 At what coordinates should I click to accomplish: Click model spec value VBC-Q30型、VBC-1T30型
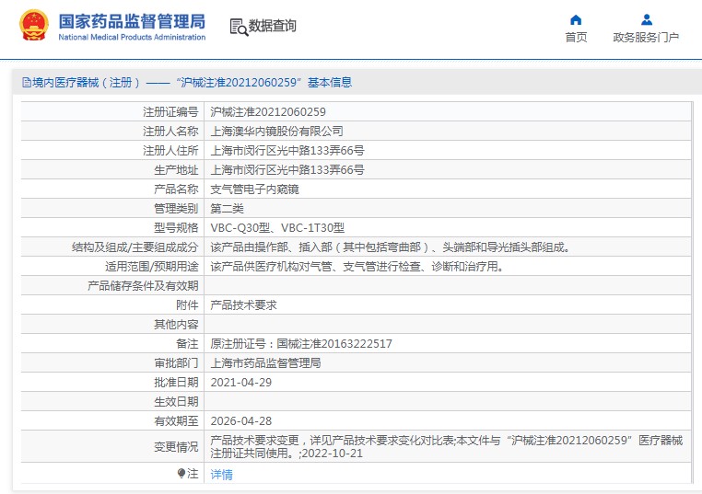coord(276,227)
